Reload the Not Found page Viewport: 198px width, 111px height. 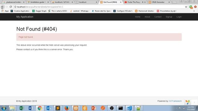(11, 7)
